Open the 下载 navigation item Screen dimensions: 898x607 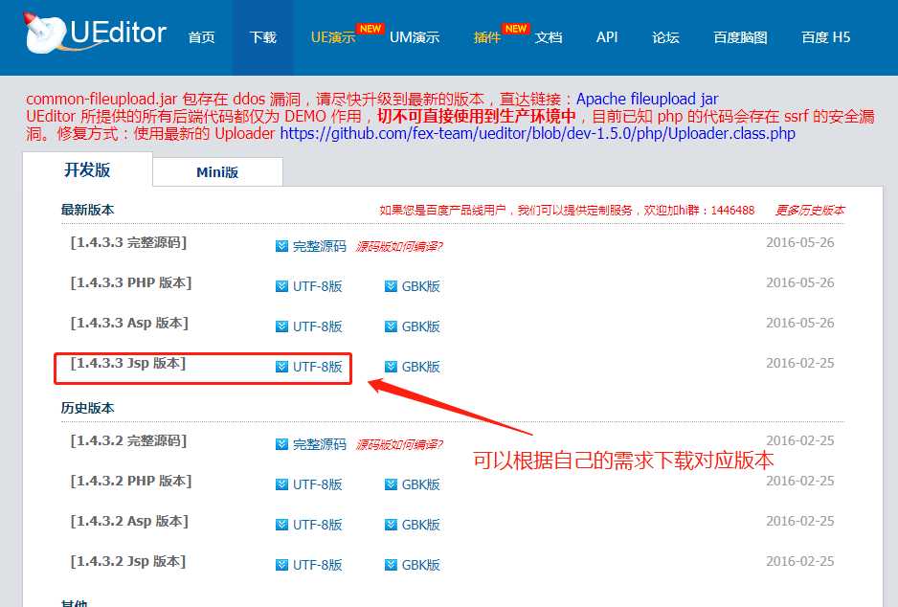click(x=263, y=37)
